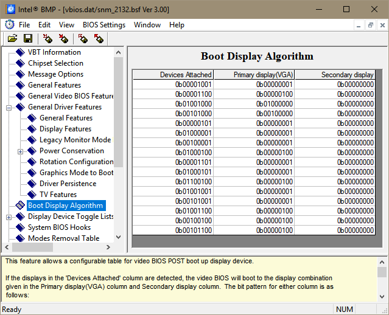Click the diamond icon beside System BIOS Hooks
This screenshot has width=389, height=315.
(x=20, y=227)
